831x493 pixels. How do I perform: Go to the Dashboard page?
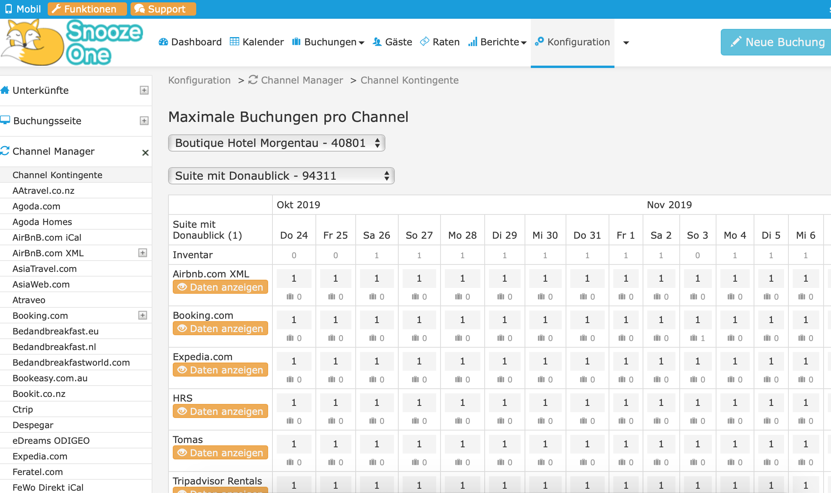tap(190, 42)
